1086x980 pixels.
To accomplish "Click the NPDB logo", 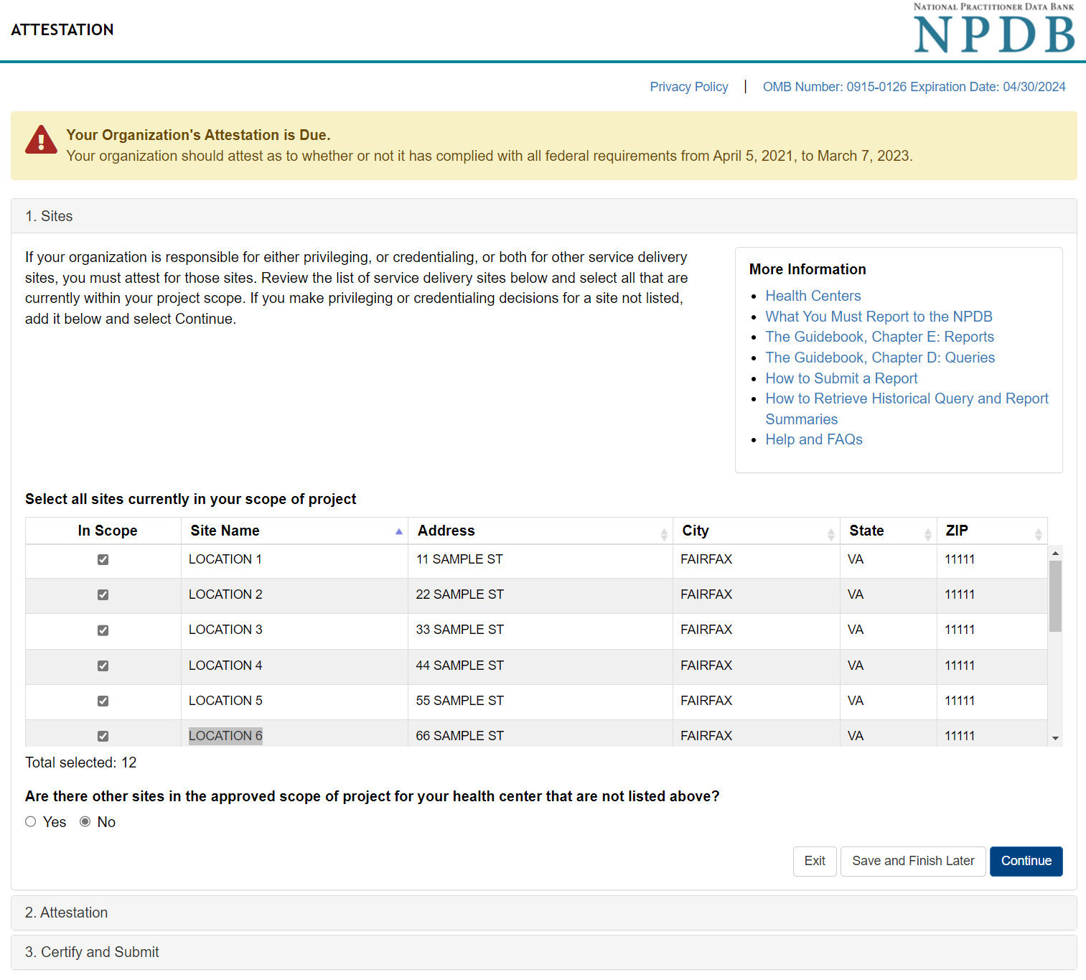I will coord(993,29).
